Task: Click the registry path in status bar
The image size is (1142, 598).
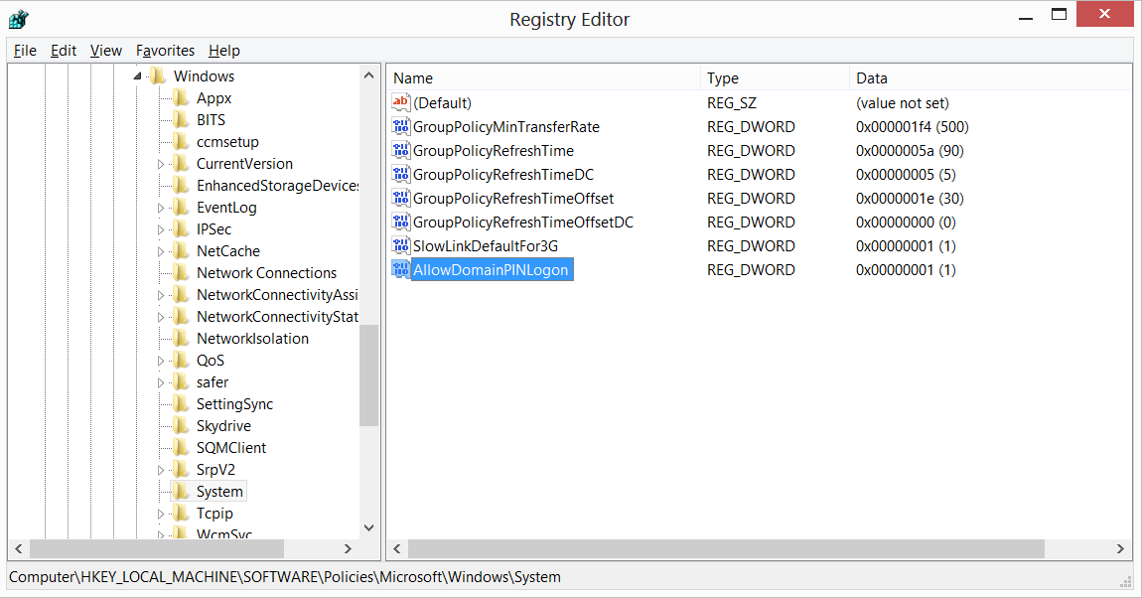Action: click(285, 577)
